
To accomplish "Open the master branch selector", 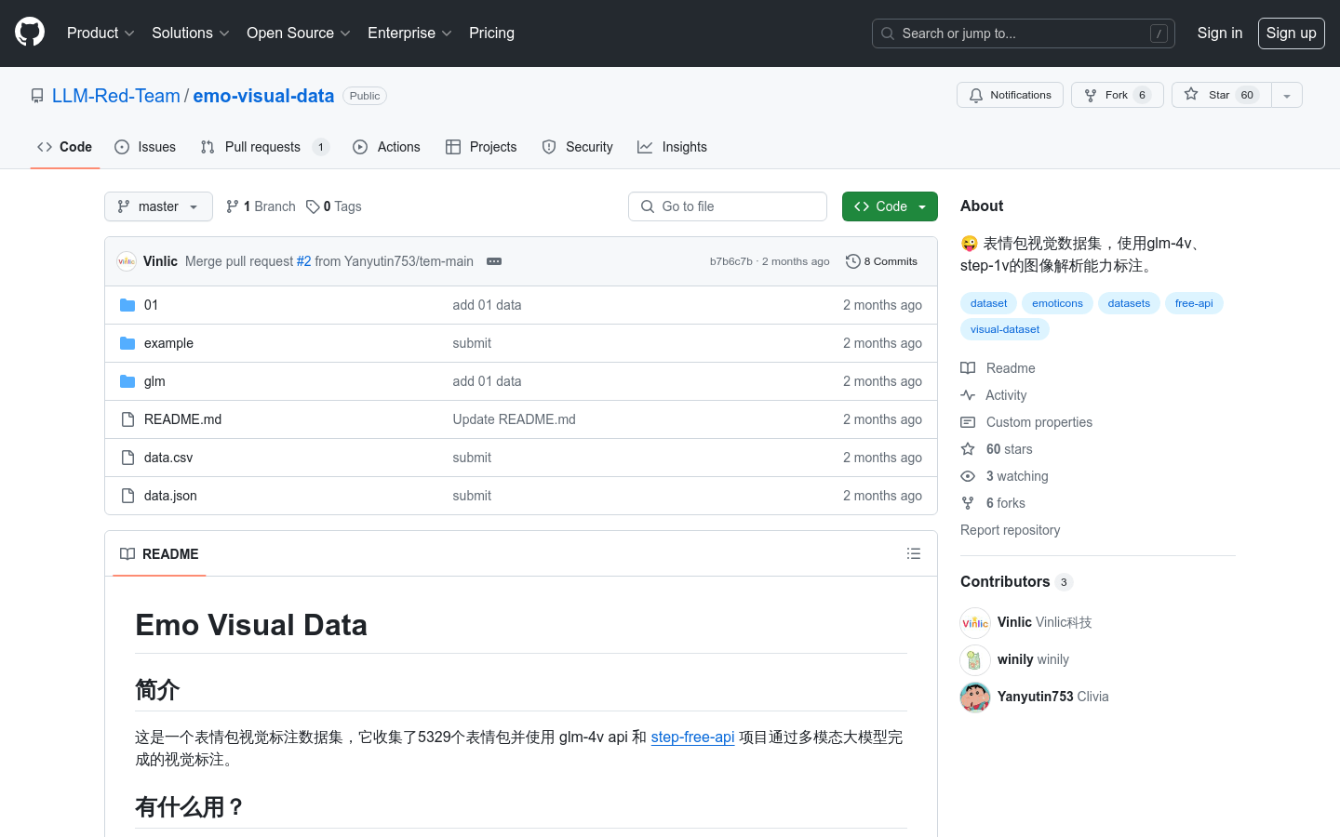I will [x=158, y=206].
